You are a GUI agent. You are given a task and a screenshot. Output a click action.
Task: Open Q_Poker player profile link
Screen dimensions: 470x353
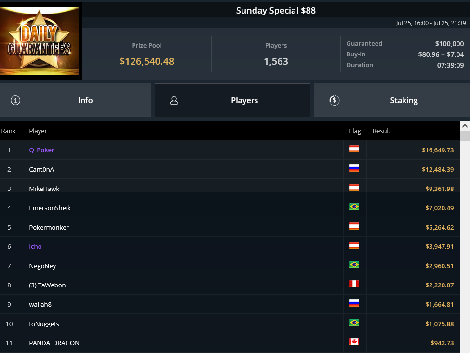pyautogui.click(x=41, y=150)
